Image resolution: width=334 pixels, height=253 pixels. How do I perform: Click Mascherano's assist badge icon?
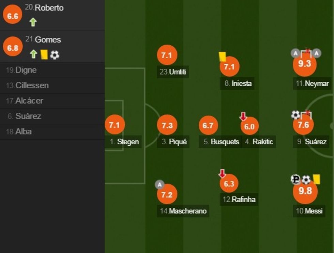click(160, 185)
